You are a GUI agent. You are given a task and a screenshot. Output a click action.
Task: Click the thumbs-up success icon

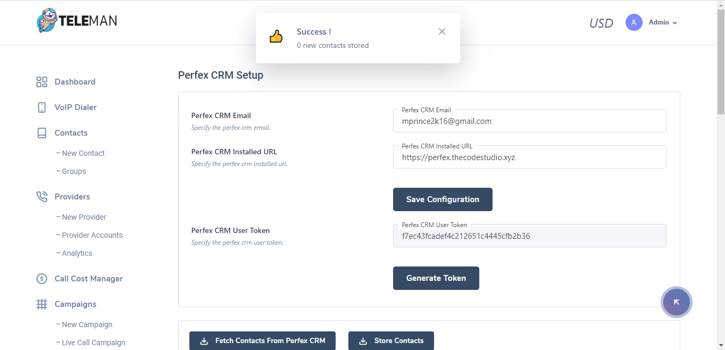(x=276, y=36)
